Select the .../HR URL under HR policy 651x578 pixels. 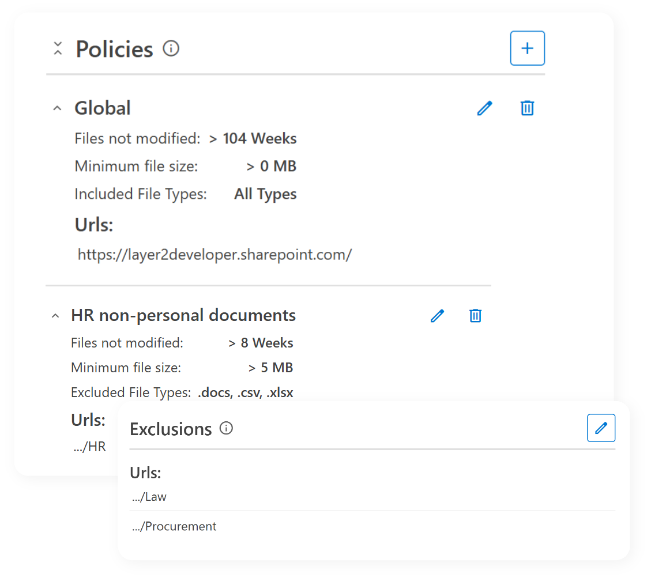click(x=89, y=446)
